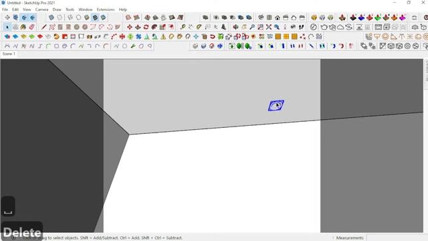This screenshot has width=428, height=241.
Task: Enable Shaded face style
Action: (x=87, y=18)
